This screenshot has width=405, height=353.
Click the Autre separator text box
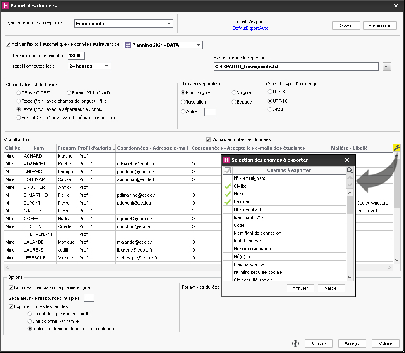point(210,112)
